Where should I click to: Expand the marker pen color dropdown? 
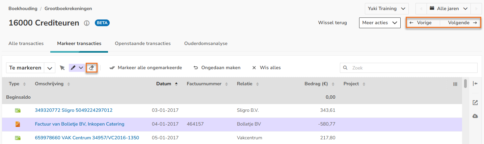coord(81,67)
